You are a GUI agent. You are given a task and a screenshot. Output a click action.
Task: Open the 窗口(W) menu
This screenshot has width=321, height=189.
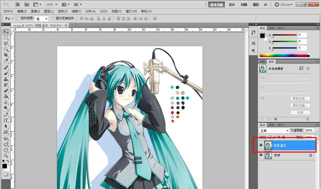point(131,11)
